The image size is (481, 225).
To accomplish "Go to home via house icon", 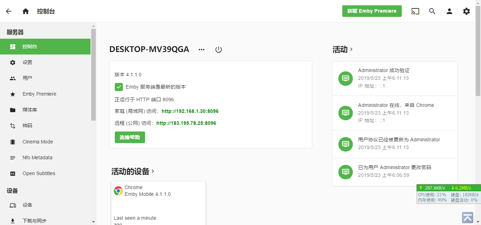I will click(x=26, y=11).
